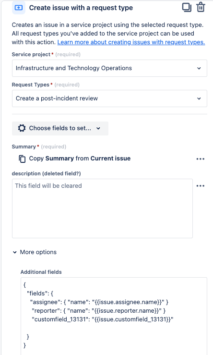213x355 pixels.
Task: Click inside Additional fields JSON editor
Action: [114, 316]
